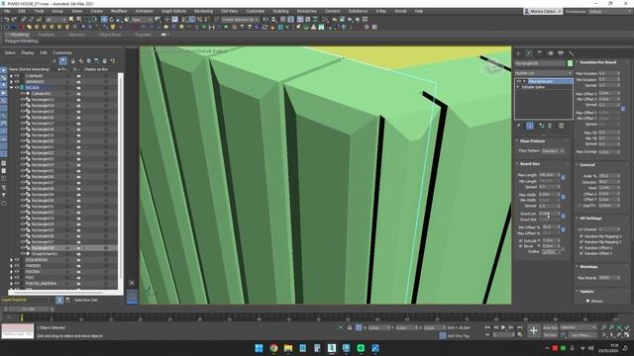Open the Floor Pattern dropdown
Screen dimensions: 634x356
[553, 151]
